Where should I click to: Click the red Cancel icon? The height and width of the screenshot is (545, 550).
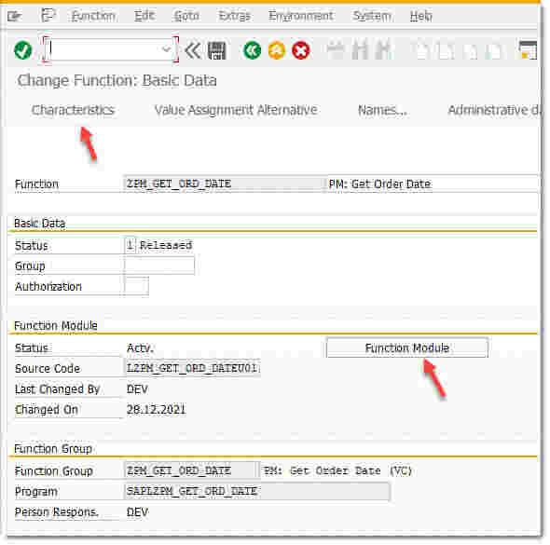tap(301, 50)
